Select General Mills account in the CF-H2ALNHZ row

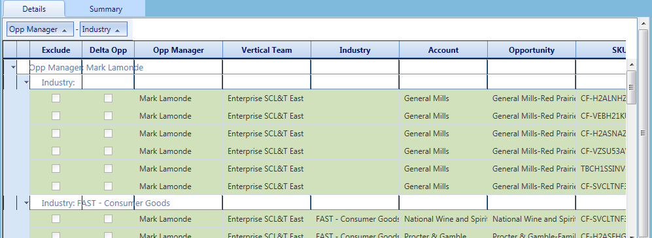coord(443,98)
